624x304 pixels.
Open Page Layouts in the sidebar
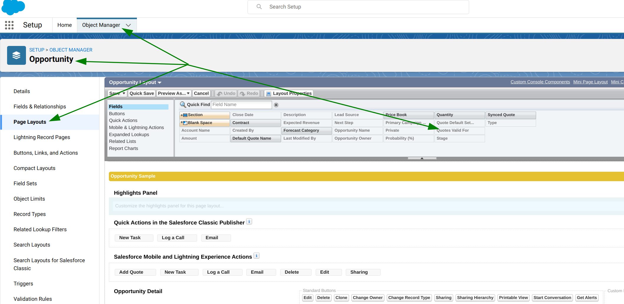click(x=30, y=122)
